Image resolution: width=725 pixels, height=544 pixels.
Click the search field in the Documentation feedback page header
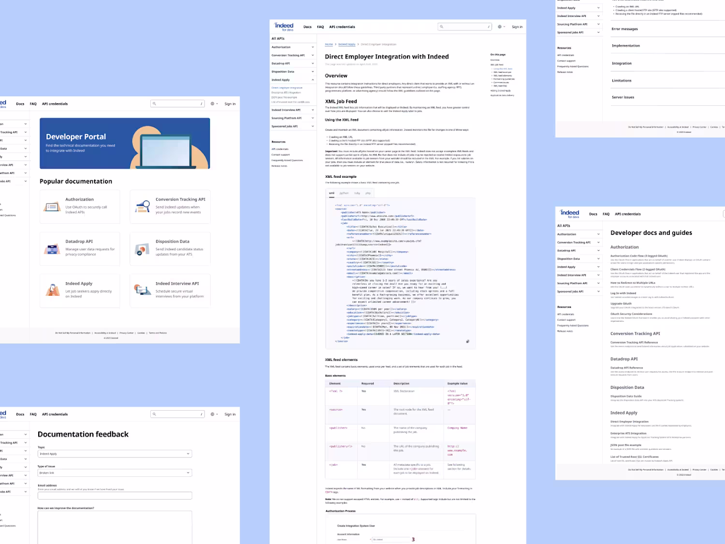178,414
